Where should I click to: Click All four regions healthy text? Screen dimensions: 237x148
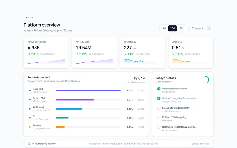pos(43,144)
